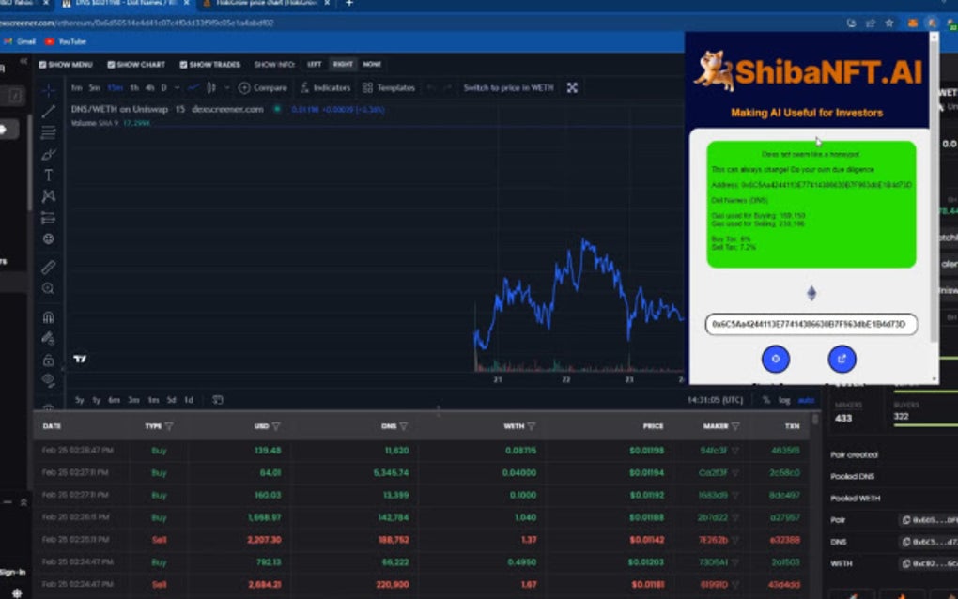The height and width of the screenshot is (599, 958).
Task: Open the WETH column filter
Action: 532,426
